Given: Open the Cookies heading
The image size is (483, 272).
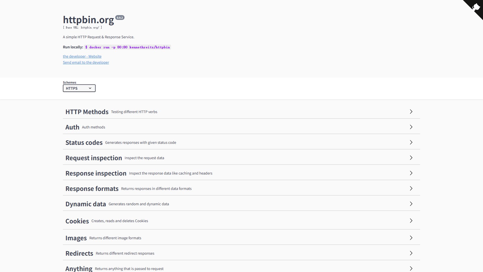Looking at the screenshot, I should pos(77,221).
